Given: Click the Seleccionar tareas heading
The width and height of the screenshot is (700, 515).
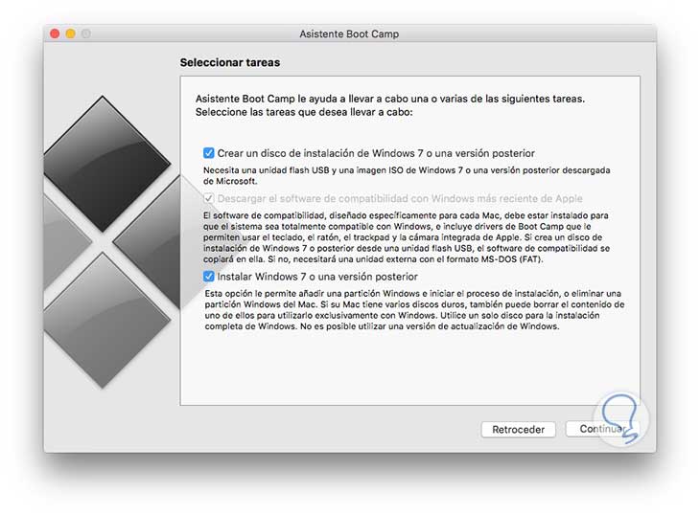Looking at the screenshot, I should click(230, 62).
